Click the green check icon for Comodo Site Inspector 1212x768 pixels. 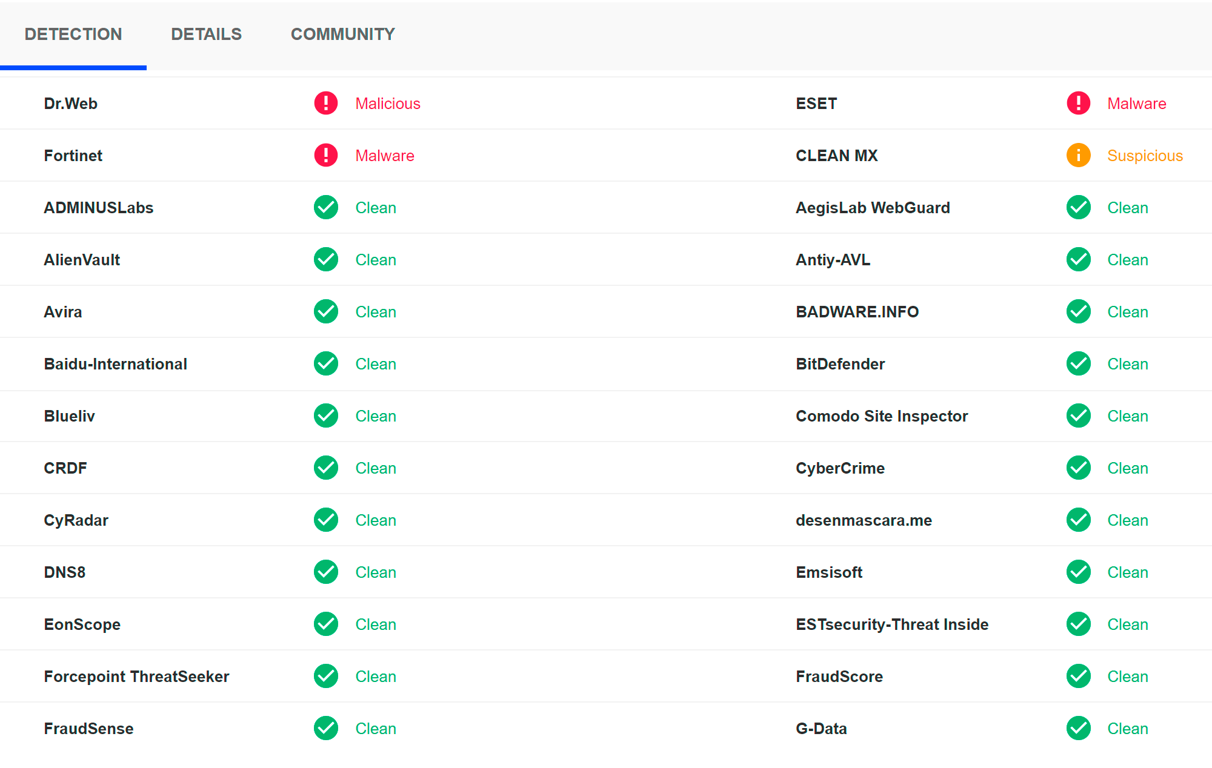coord(1079,416)
